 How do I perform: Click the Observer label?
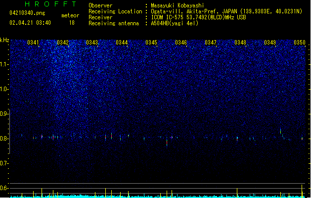coord(100,5)
